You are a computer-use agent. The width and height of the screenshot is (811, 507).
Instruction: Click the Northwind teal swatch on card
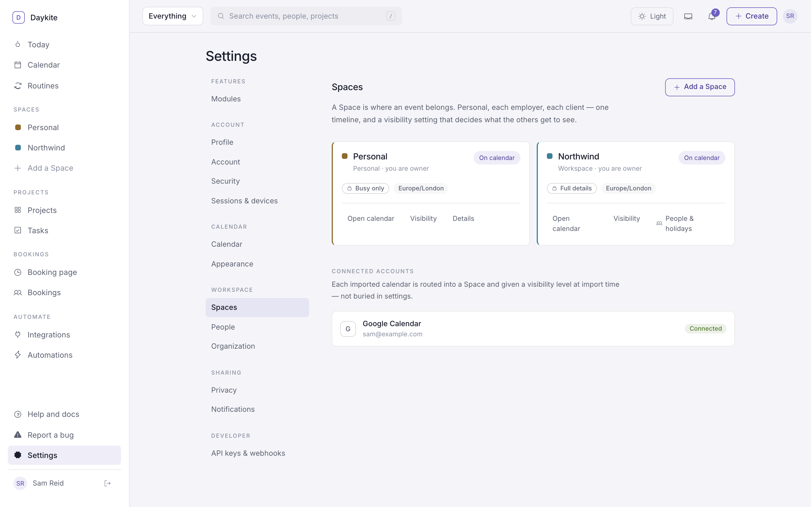(550, 156)
